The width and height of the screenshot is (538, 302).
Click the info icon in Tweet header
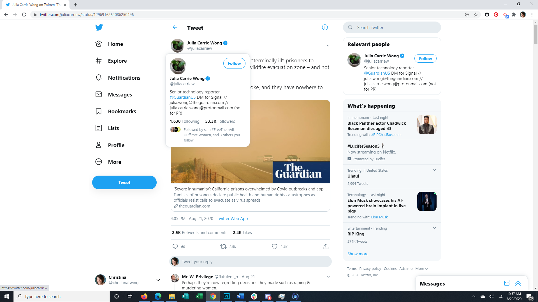(325, 27)
